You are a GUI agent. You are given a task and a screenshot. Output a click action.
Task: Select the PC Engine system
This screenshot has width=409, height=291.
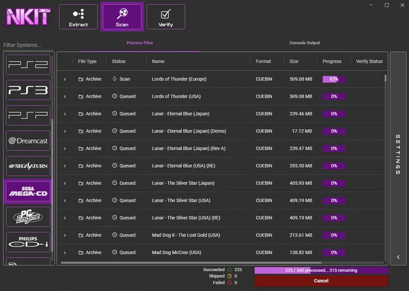click(28, 217)
